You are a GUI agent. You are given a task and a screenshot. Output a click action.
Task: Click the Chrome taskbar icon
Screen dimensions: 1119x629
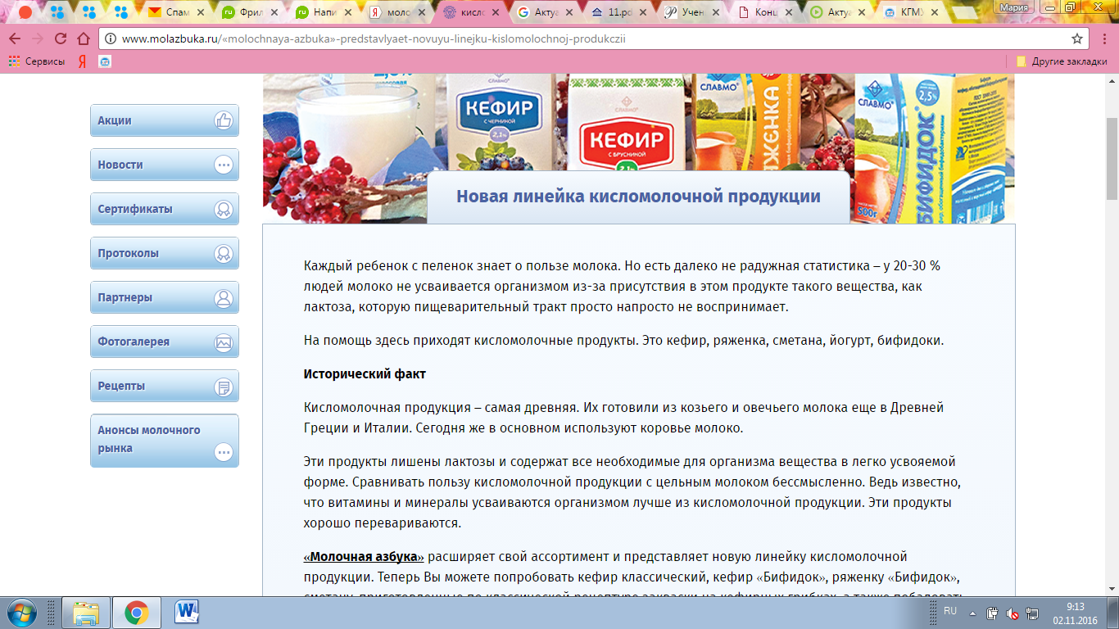coord(136,613)
